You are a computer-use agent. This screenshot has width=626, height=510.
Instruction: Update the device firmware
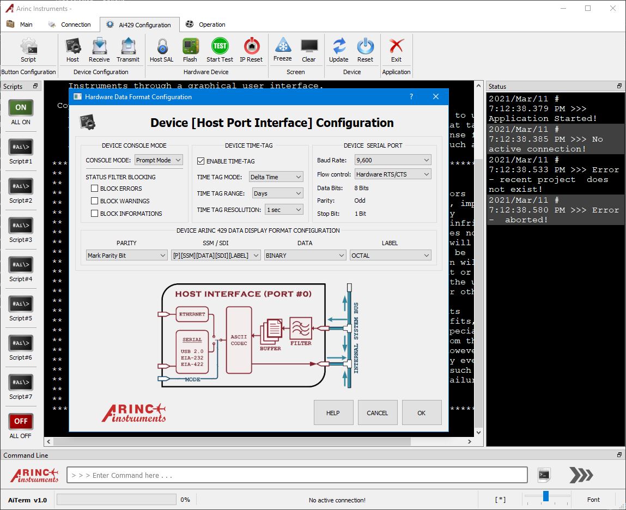(x=339, y=50)
